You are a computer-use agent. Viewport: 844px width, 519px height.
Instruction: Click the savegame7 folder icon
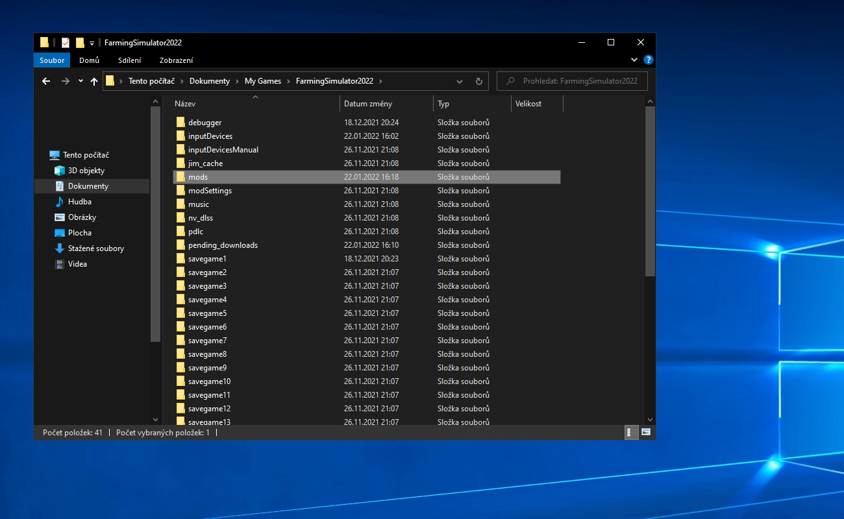point(181,341)
